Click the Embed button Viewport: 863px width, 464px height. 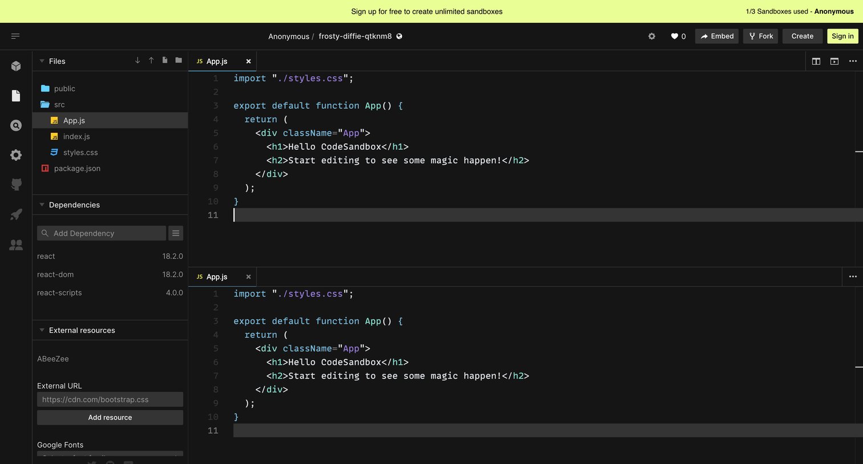pos(717,36)
